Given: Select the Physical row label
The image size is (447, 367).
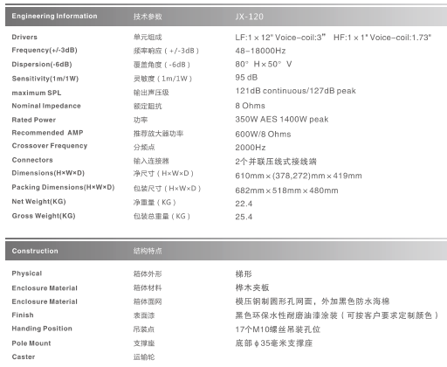Looking at the screenshot, I should pyautogui.click(x=27, y=274).
